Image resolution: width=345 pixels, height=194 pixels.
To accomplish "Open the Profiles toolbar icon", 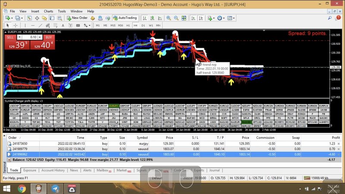I will [x=17, y=18].
